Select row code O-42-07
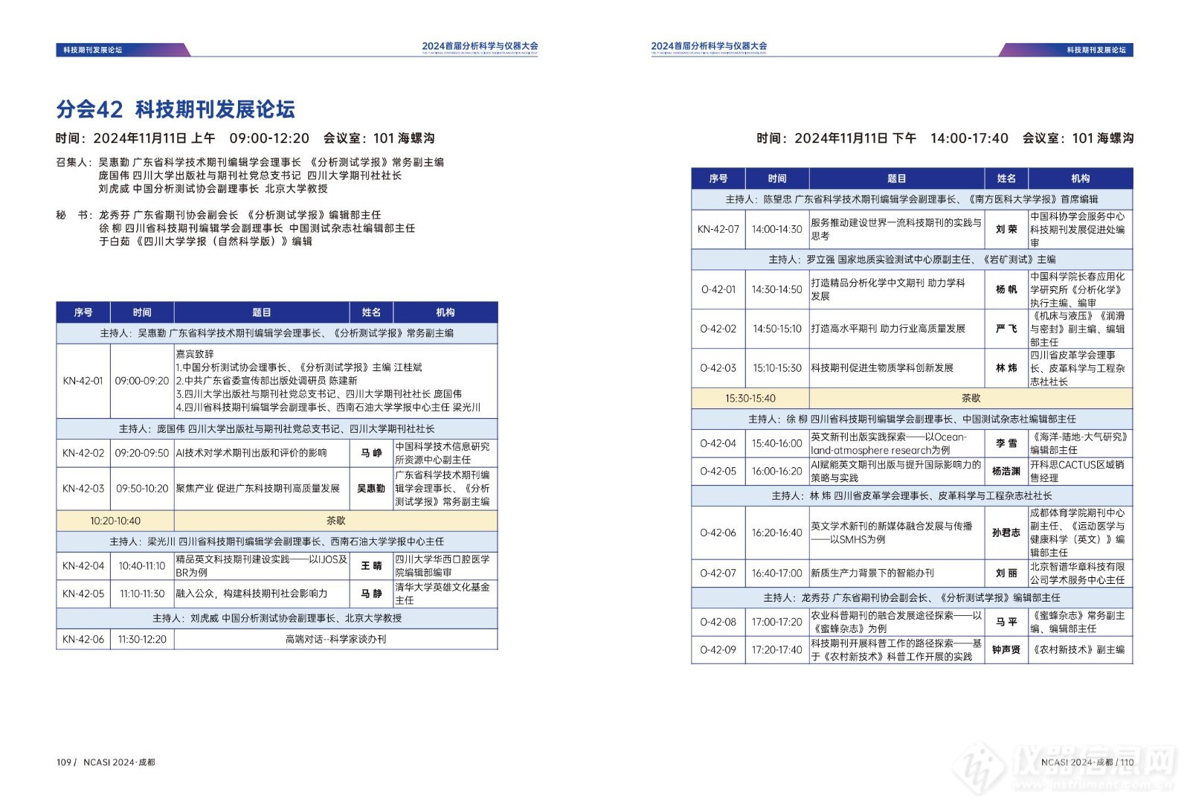The image size is (1190, 807). (718, 573)
